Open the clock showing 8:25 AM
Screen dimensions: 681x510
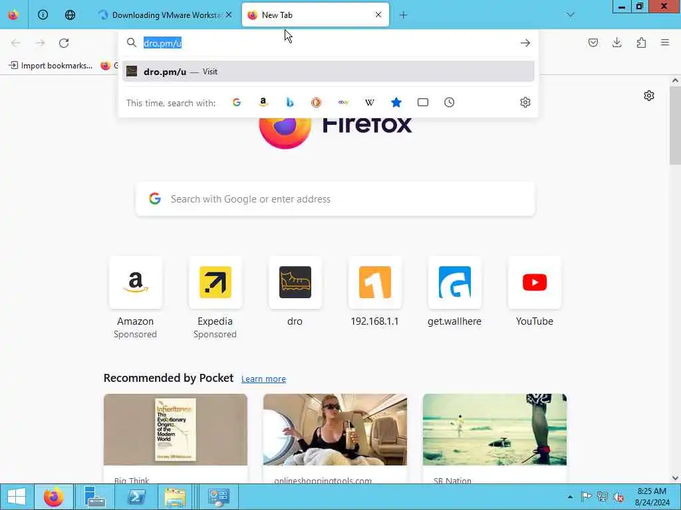(x=652, y=497)
